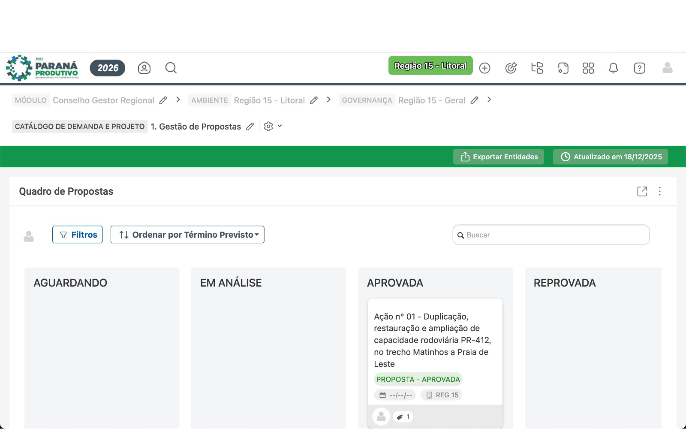This screenshot has height=429, width=686.
Task: Click the notifications bell icon
Action: coord(614,68)
